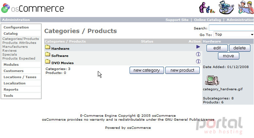The height and width of the screenshot is (138, 254).
Task: Expand the Configuration menu section
Action: point(16,27)
